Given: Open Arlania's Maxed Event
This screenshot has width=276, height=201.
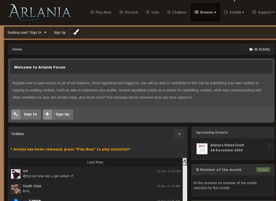Looking at the screenshot, I should (227, 145).
